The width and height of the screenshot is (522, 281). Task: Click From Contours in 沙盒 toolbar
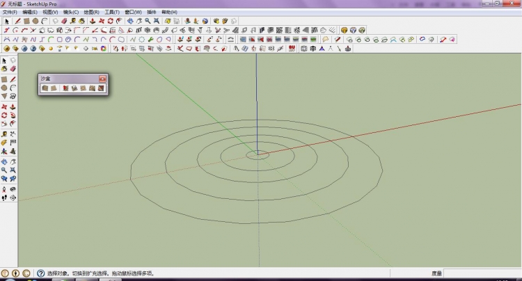point(45,88)
